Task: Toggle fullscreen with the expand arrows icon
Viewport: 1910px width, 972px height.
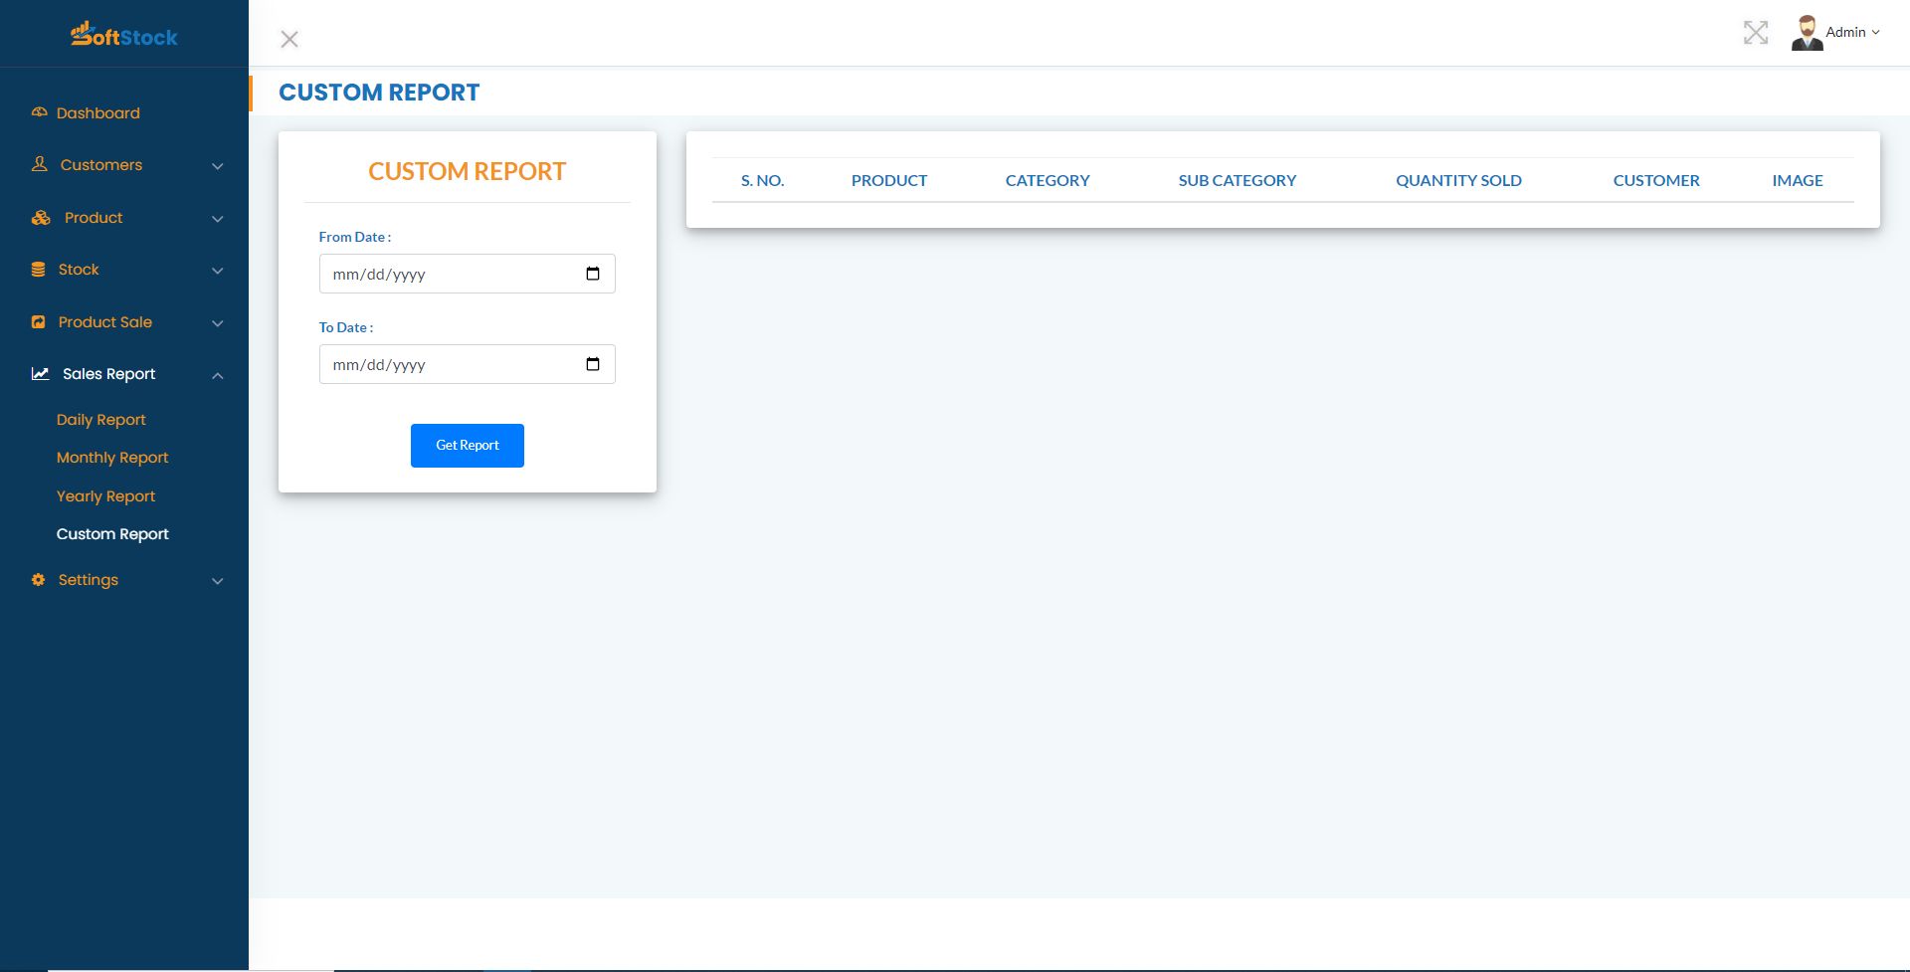Action: click(1756, 33)
